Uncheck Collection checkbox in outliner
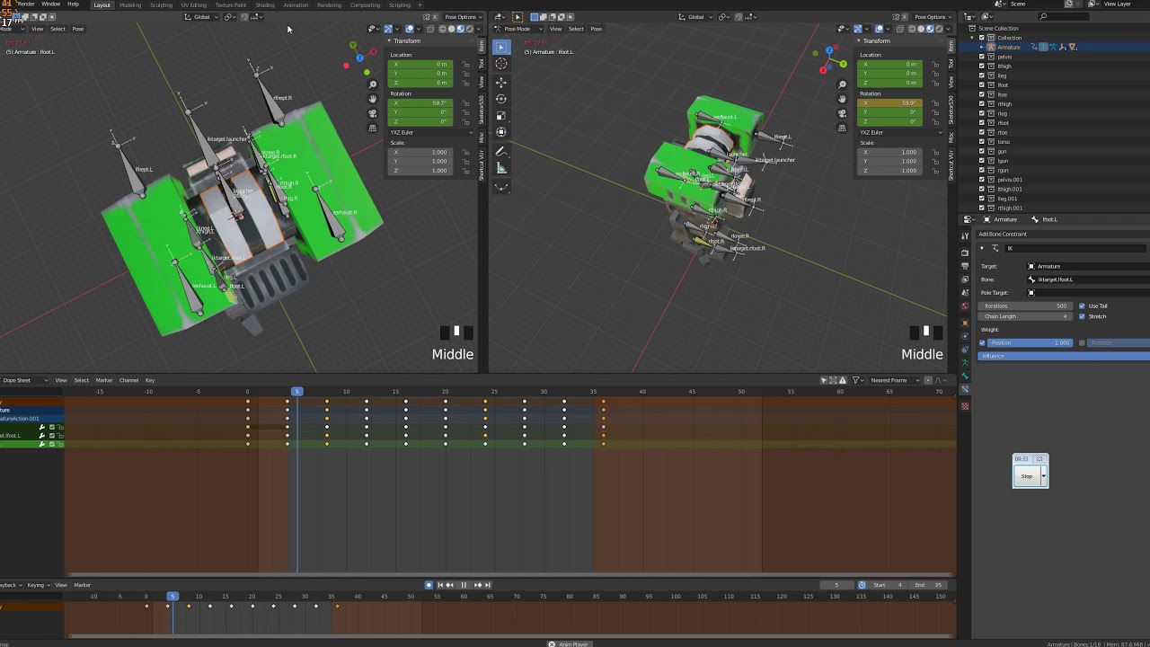 [982, 38]
